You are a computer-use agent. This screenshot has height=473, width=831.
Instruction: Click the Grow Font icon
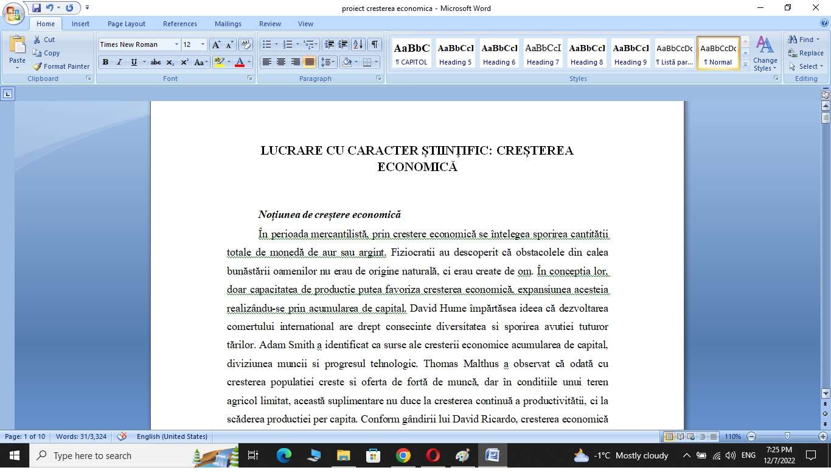coord(216,44)
